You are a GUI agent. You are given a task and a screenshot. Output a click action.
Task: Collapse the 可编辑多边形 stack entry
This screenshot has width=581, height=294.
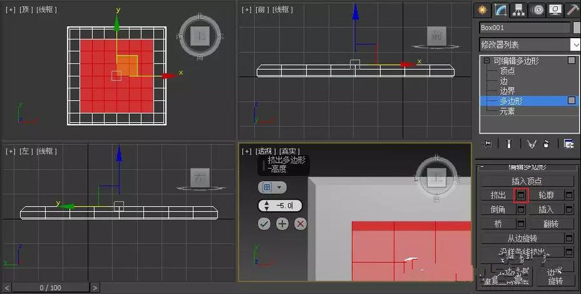pyautogui.click(x=487, y=61)
